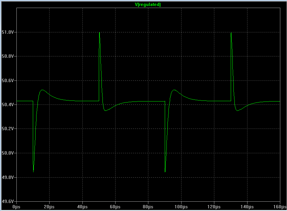Click the 50.2V vertical axis label
This screenshot has height=211, width=287.
tap(8, 129)
